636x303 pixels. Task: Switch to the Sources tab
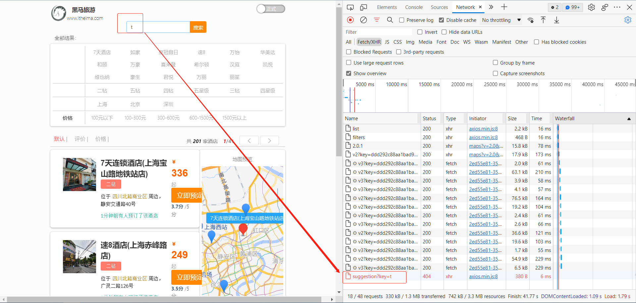tap(439, 7)
